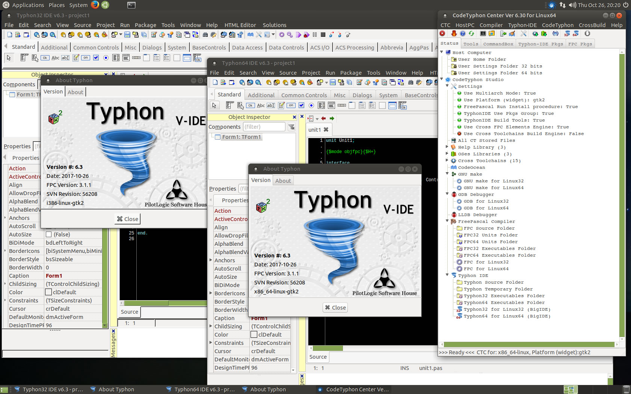The height and width of the screenshot is (394, 631).
Task: Click the filter funnel icon beside Components filter
Action: tap(291, 127)
